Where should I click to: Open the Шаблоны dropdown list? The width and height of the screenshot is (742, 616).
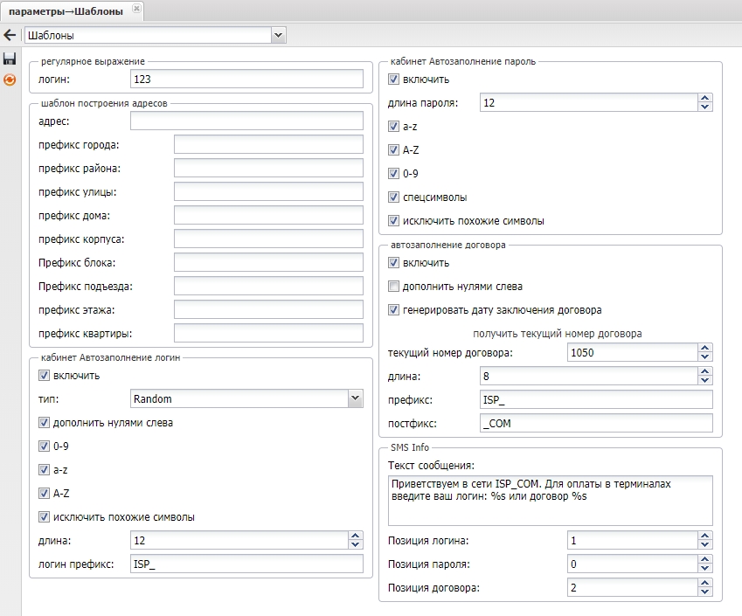[x=277, y=34]
